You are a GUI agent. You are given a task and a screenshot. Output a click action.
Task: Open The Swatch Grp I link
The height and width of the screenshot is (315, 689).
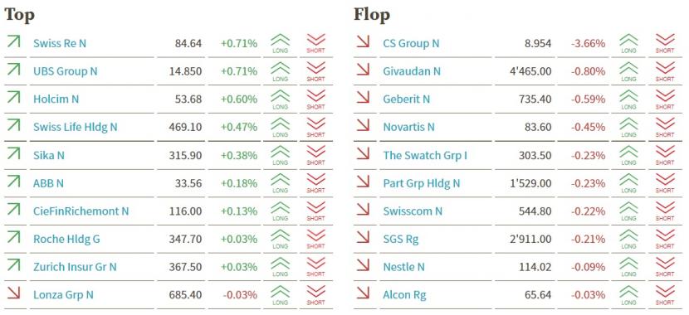coord(425,155)
